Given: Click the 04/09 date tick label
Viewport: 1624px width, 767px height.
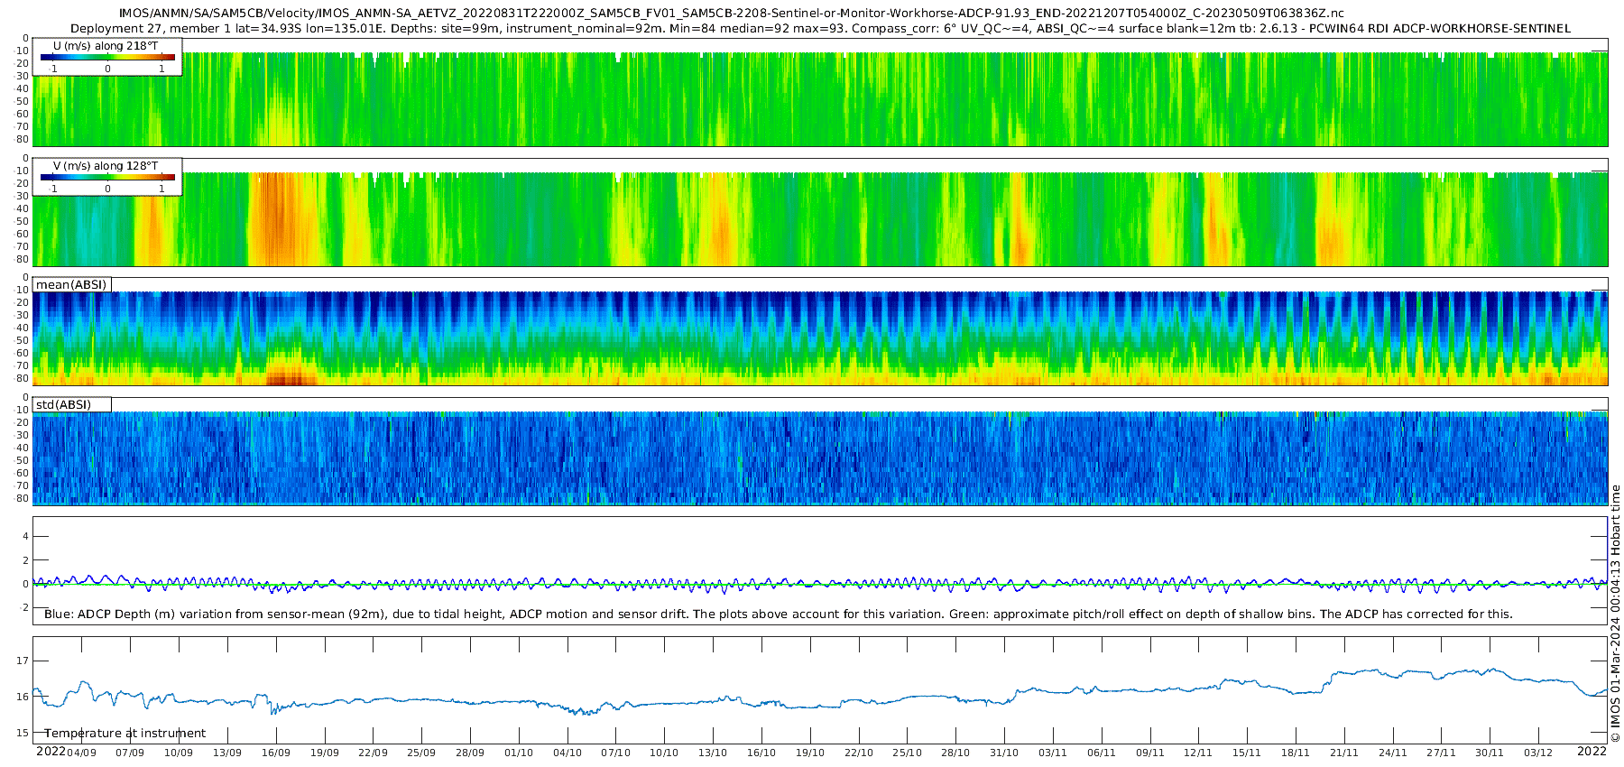Looking at the screenshot, I should pos(81,753).
